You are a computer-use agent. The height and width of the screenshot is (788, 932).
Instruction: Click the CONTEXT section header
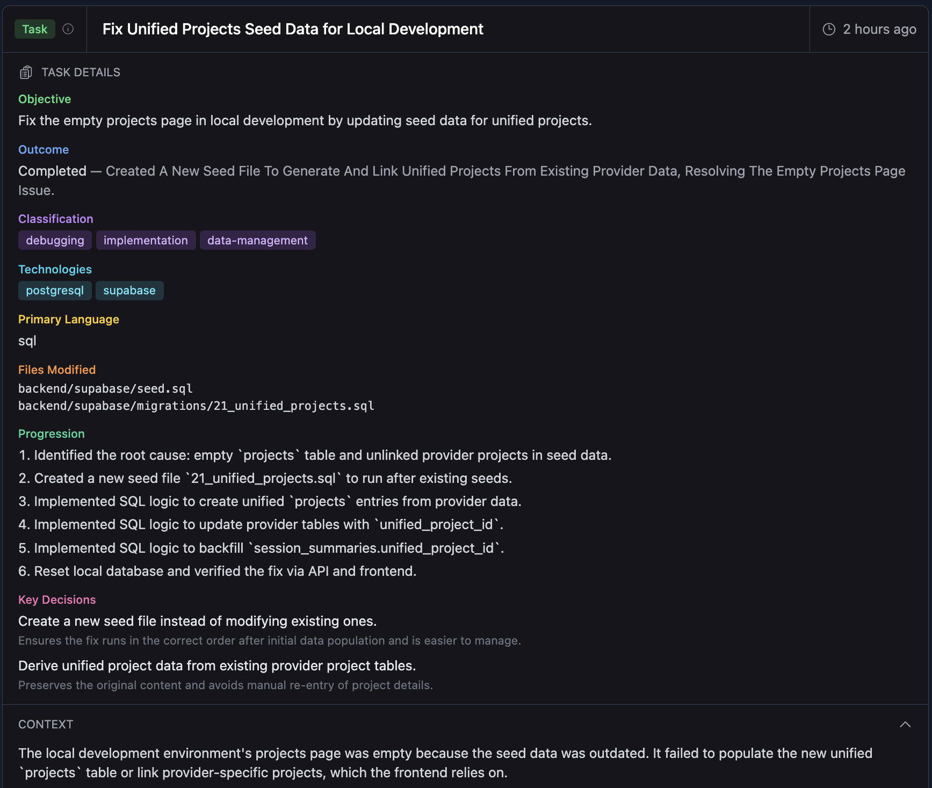46,724
